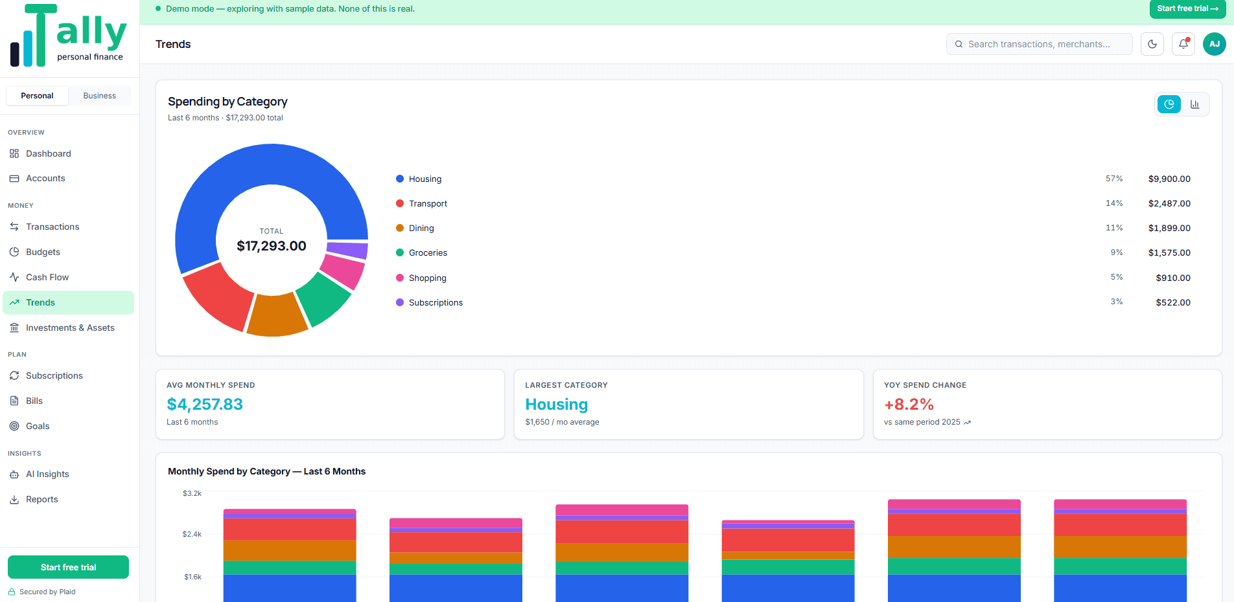Click Subscriptions purple legend dot
The image size is (1234, 602).
point(400,302)
